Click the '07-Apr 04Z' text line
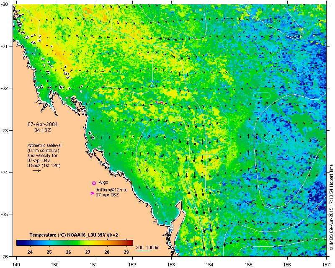 click(39, 160)
